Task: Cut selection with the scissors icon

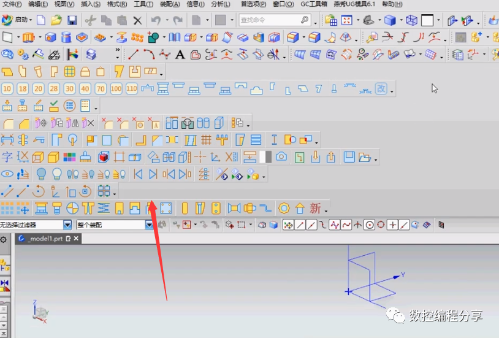Action: (x=90, y=20)
